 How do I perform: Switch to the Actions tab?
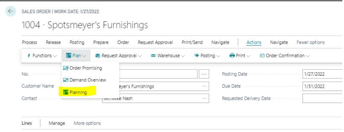coord(254,42)
